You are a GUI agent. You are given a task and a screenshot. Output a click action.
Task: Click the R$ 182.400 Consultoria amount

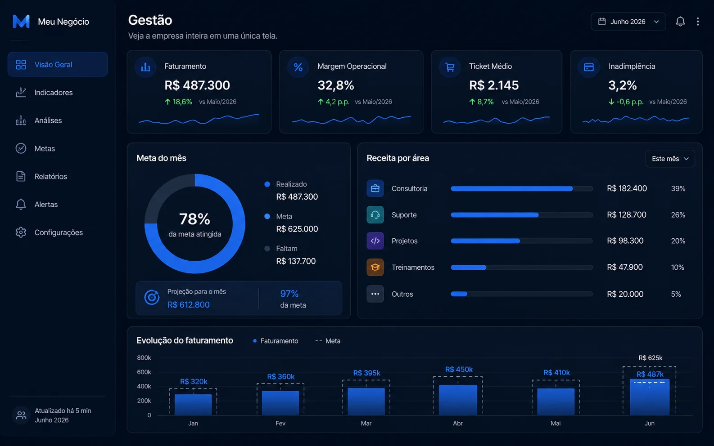coord(627,188)
